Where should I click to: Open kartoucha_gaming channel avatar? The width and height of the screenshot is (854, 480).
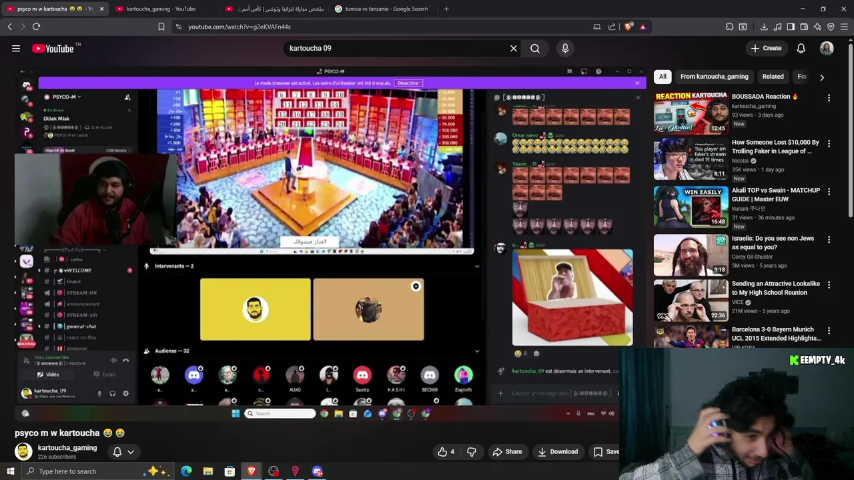pos(23,451)
